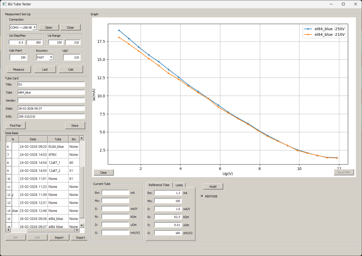Click the Export button
This screenshot has height=256, width=362.
coord(80,237)
